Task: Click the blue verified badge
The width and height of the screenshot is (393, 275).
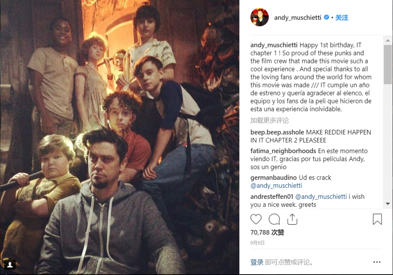Action: (326, 17)
